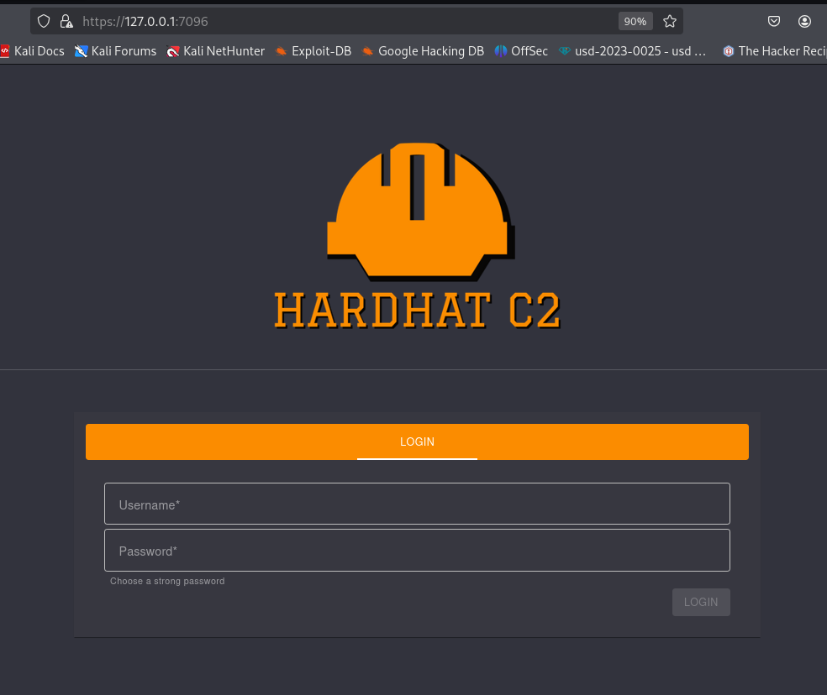This screenshot has height=695, width=827.
Task: Open the Pocket save icon
Action: pos(774,21)
